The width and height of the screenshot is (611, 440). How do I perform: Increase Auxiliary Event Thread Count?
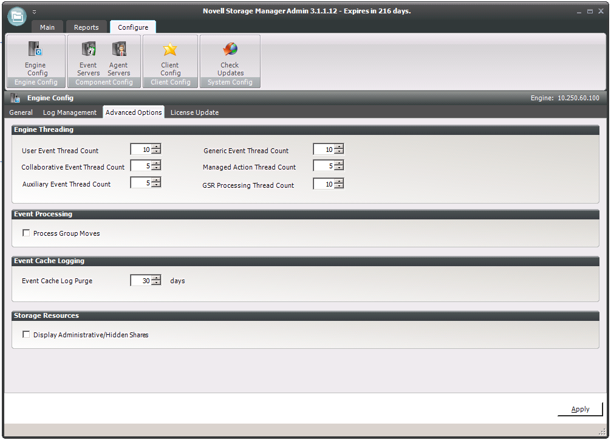[156, 180]
